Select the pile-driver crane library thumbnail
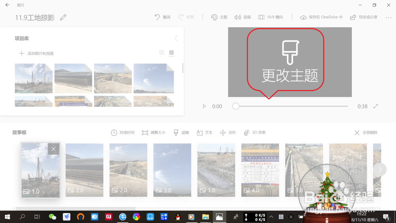396x223 pixels. pyautogui.click(x=34, y=78)
